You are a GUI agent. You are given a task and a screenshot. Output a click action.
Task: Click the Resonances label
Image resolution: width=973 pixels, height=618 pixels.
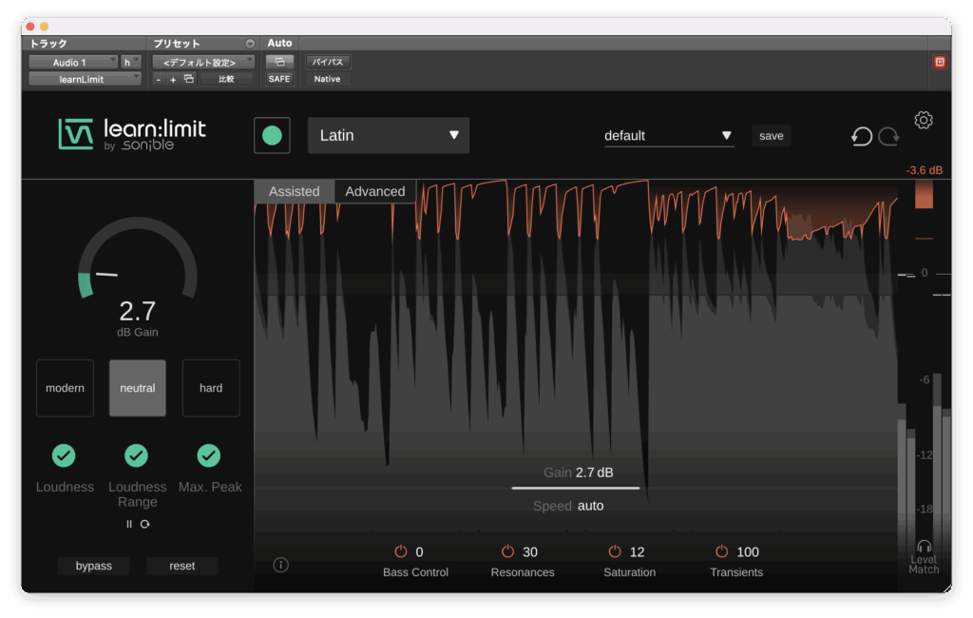click(523, 572)
